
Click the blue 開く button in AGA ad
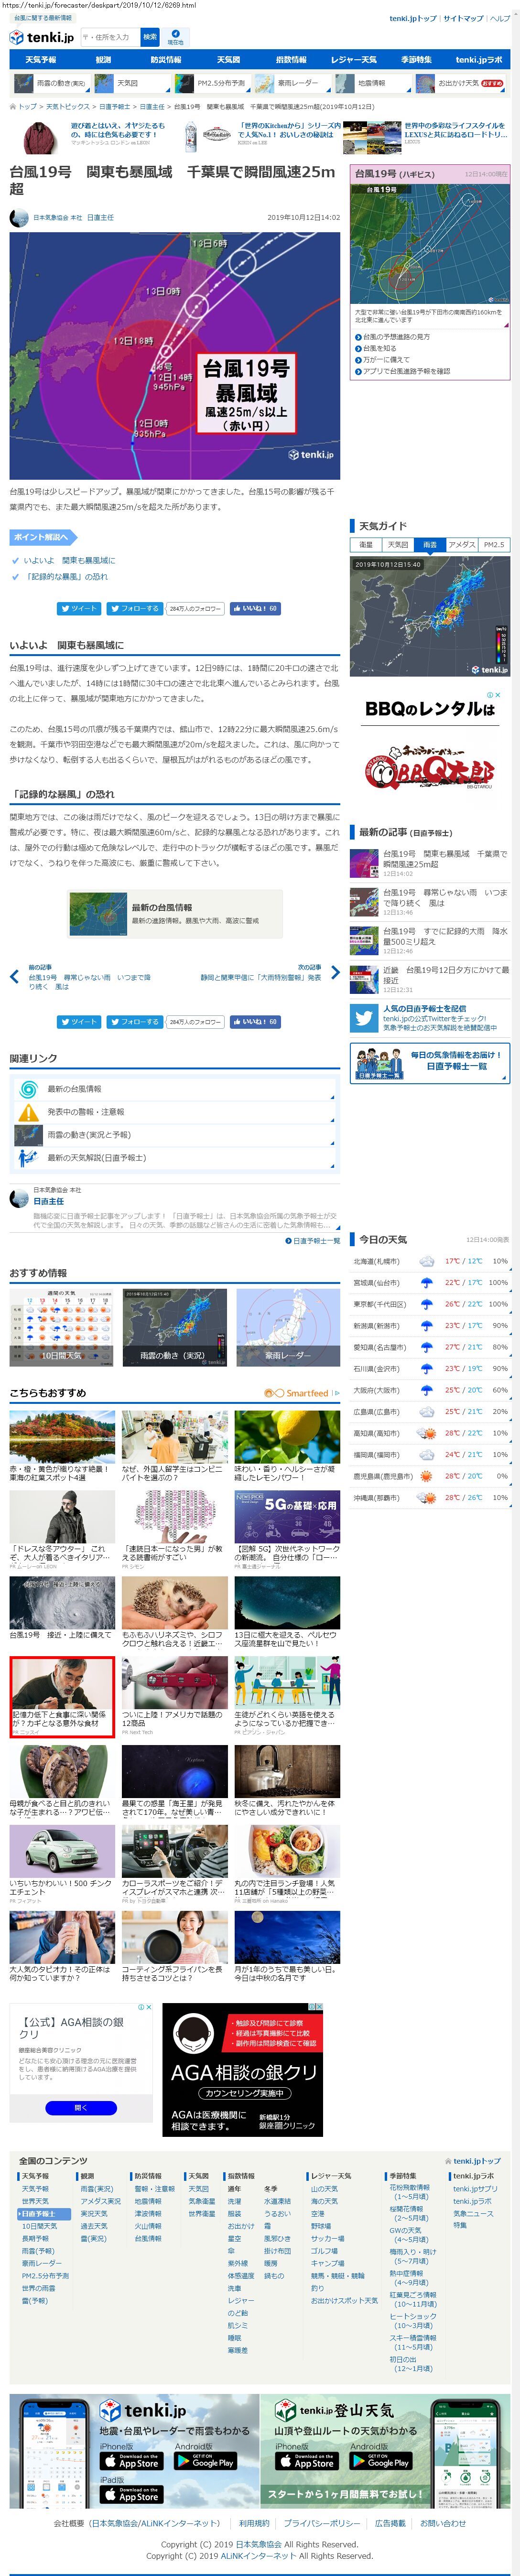tap(81, 2108)
